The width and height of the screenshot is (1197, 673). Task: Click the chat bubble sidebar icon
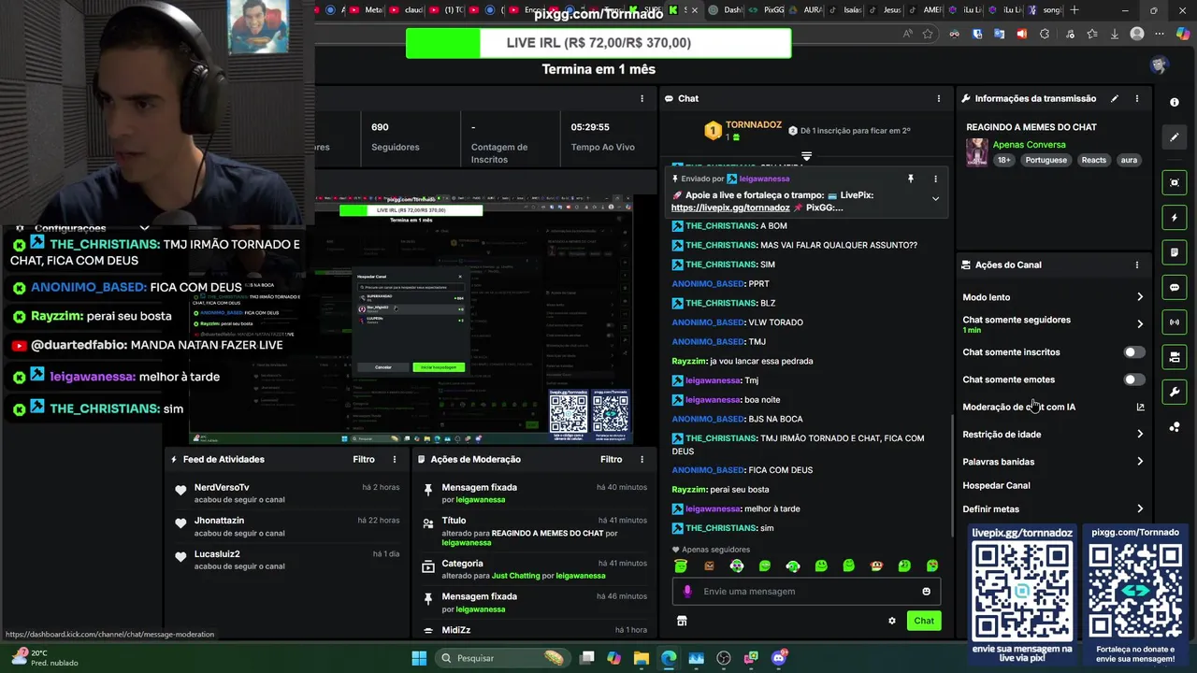pyautogui.click(x=1175, y=287)
